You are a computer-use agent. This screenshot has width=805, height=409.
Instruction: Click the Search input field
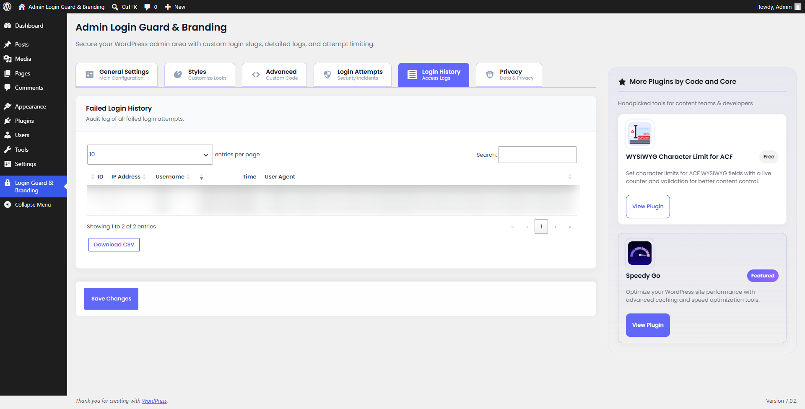tap(537, 155)
